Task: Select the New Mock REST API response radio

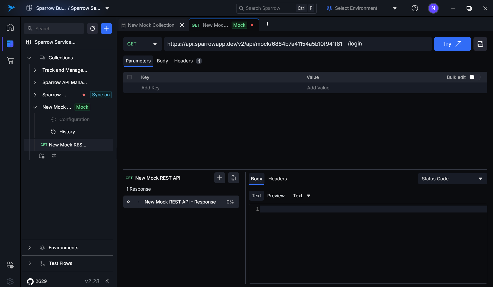Action: [128, 202]
